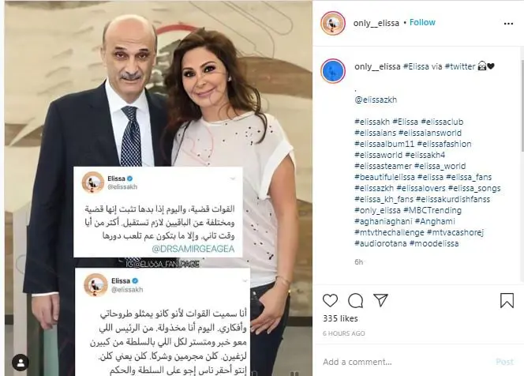Open #audiorotana hashtag

pyautogui.click(x=380, y=243)
